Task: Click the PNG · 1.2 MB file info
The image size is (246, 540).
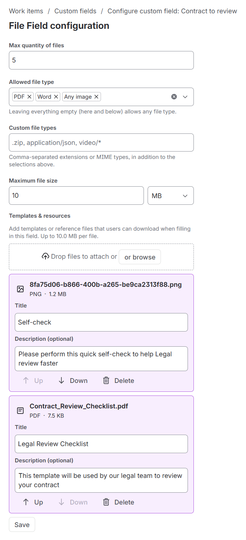Action: (48, 294)
